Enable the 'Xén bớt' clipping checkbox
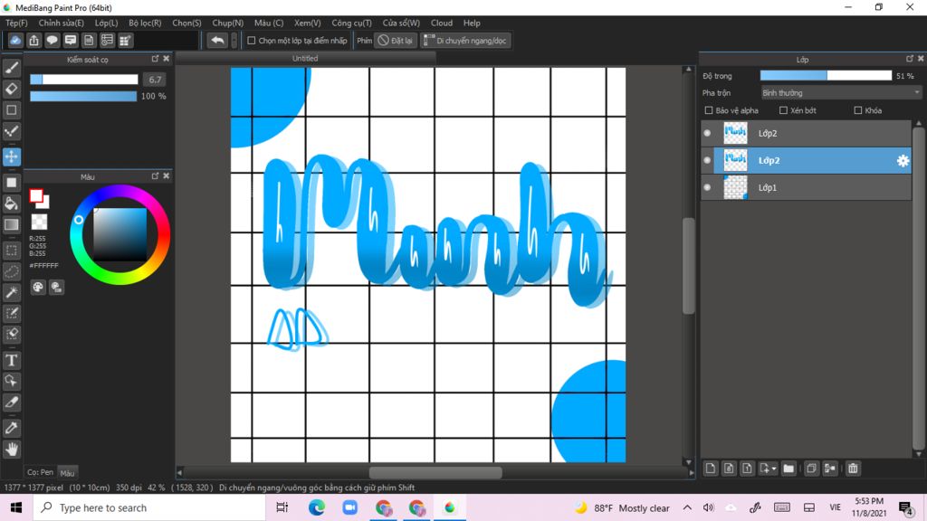 coord(783,110)
